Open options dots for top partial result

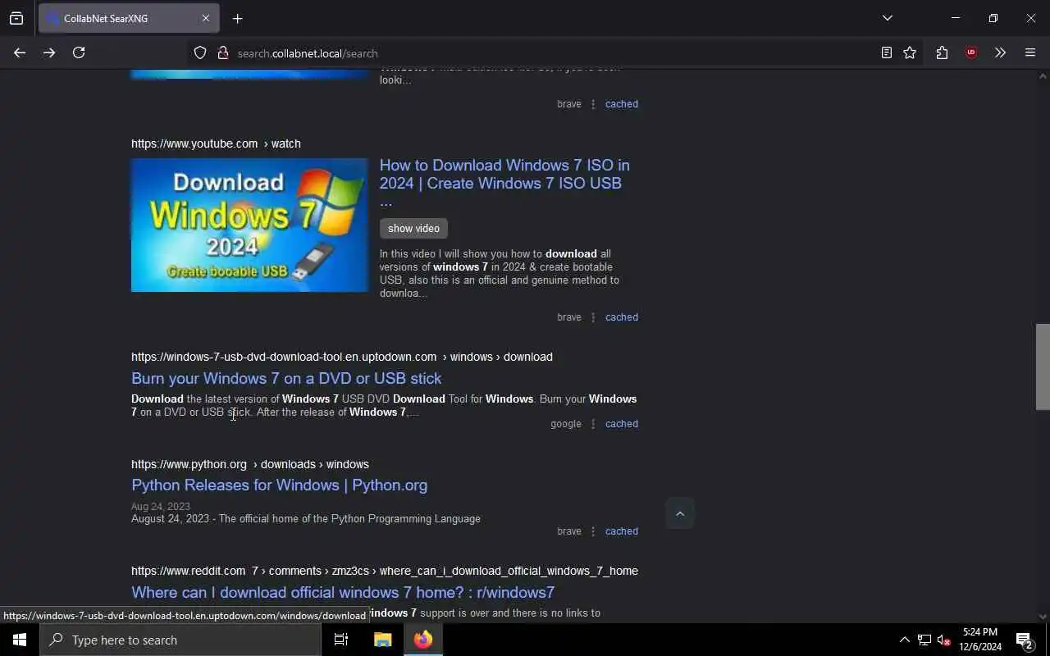(593, 104)
